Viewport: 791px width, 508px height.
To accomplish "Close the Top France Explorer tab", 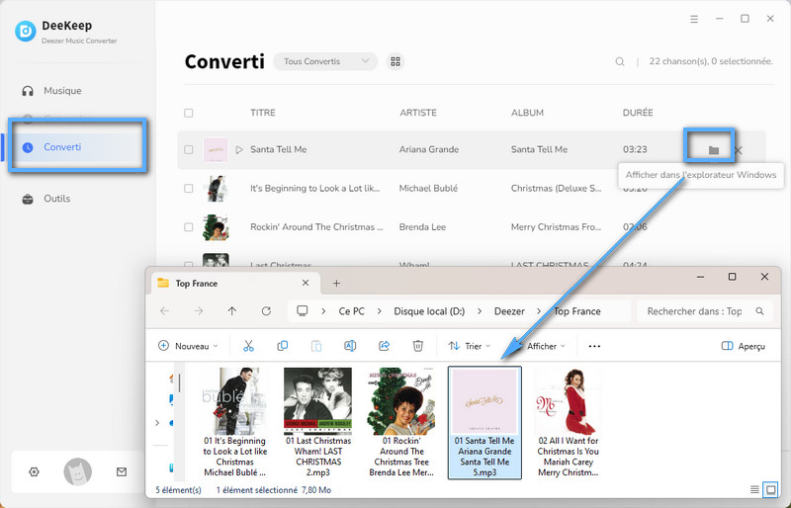I will tap(306, 283).
